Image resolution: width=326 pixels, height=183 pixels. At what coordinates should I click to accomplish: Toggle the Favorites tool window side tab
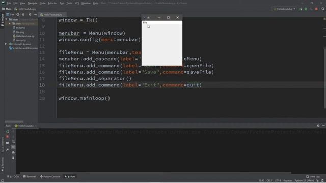point(2,165)
